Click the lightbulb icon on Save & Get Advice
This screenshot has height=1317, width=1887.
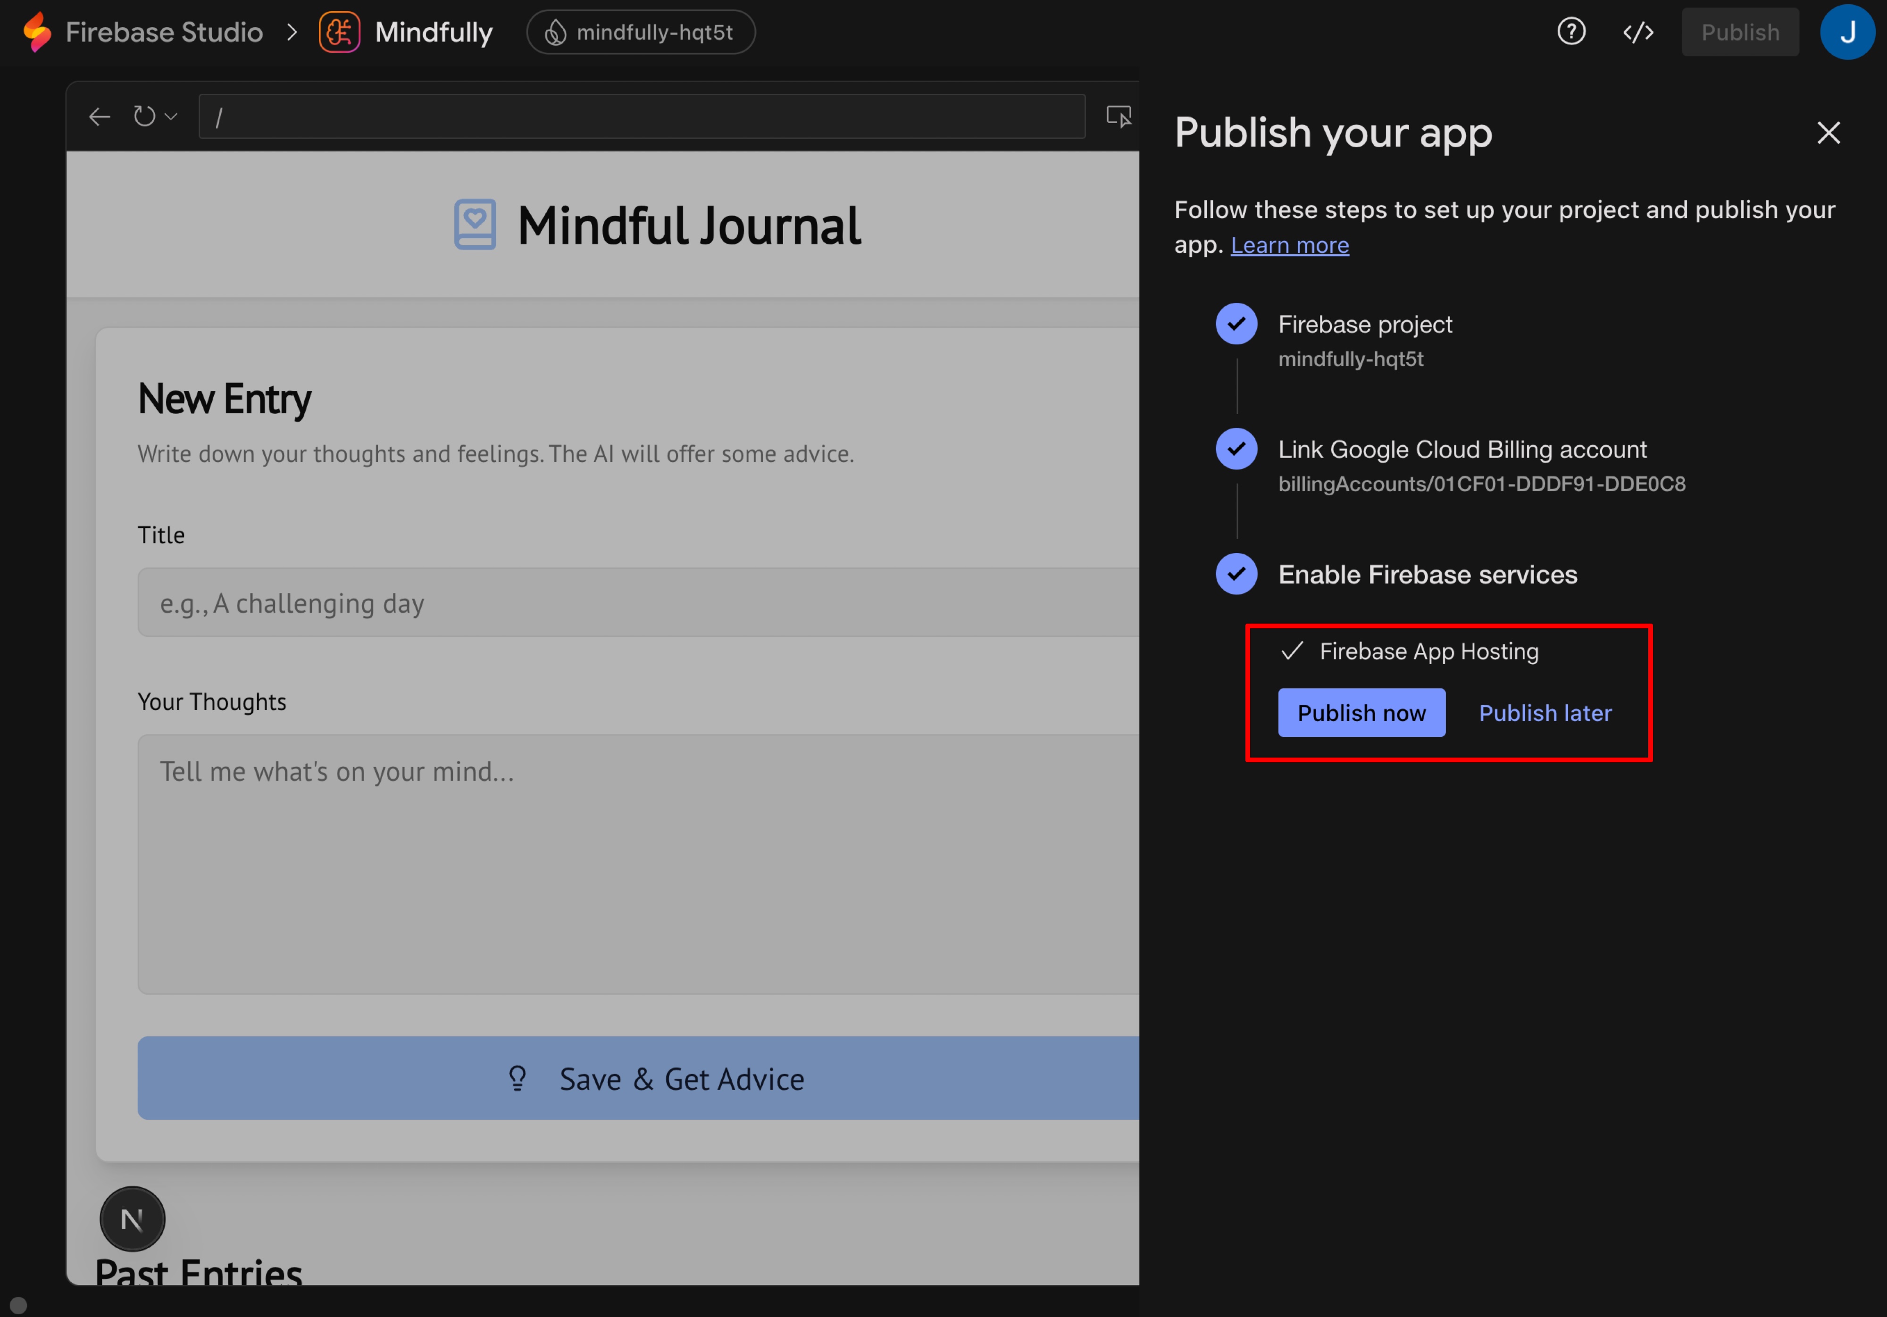coord(517,1078)
